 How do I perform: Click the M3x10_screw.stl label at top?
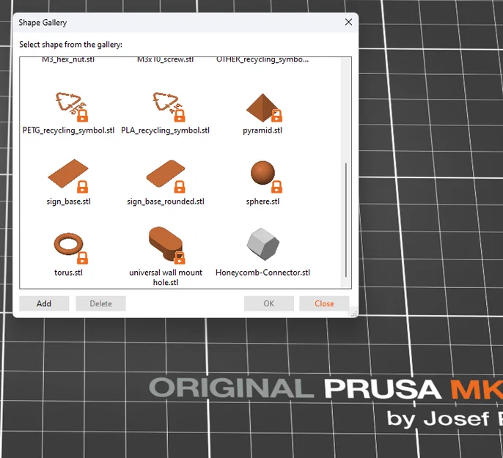coord(165,59)
